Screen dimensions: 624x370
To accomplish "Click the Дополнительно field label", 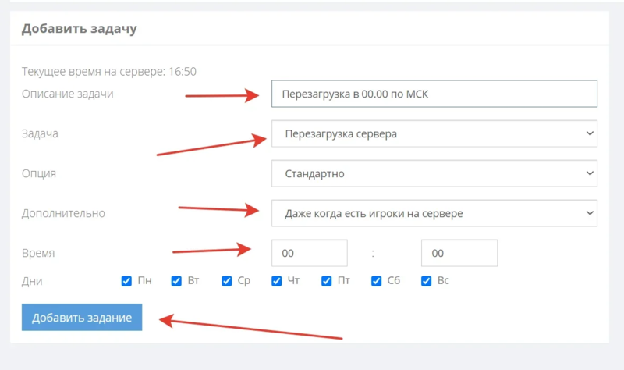I will 63,213.
